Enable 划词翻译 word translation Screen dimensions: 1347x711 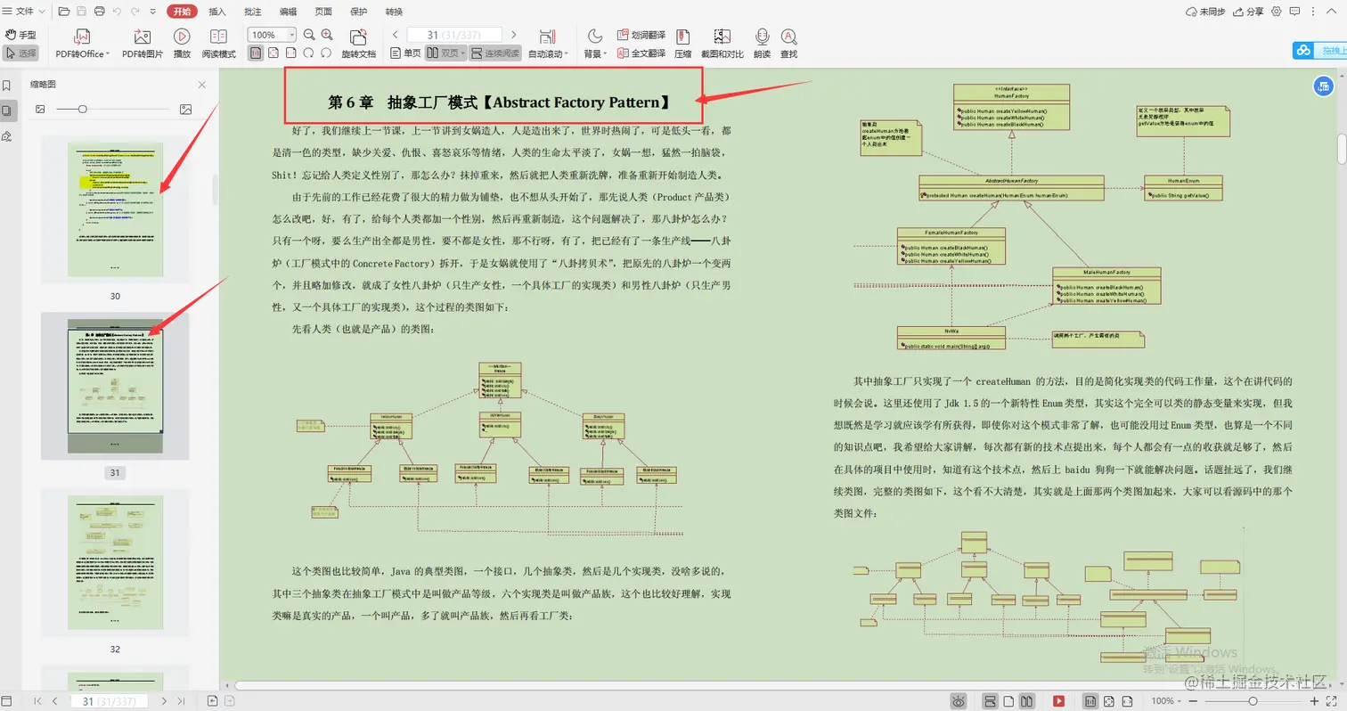[x=641, y=35]
